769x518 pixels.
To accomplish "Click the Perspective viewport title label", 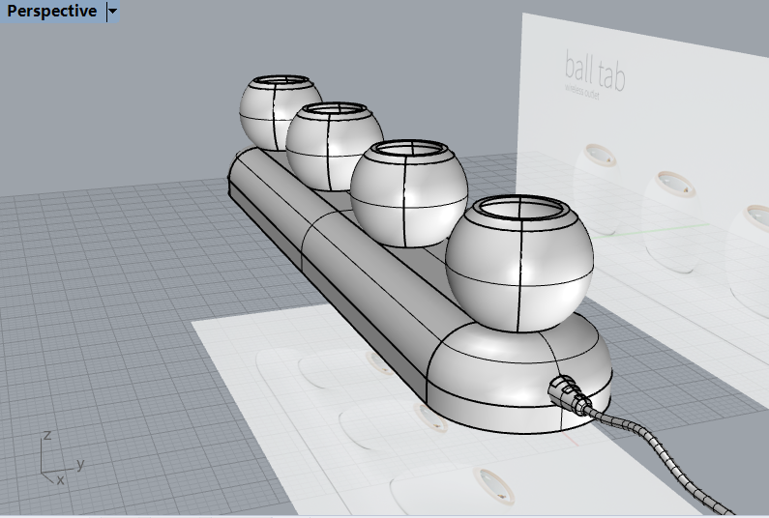I will pyautogui.click(x=52, y=12).
